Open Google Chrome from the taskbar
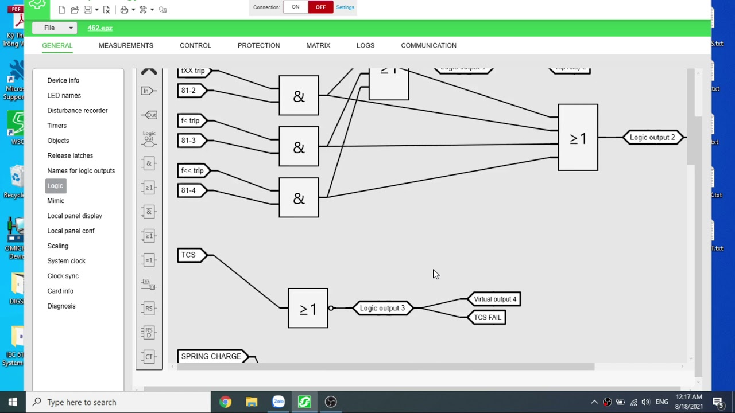Image resolution: width=735 pixels, height=413 pixels. pos(225,402)
